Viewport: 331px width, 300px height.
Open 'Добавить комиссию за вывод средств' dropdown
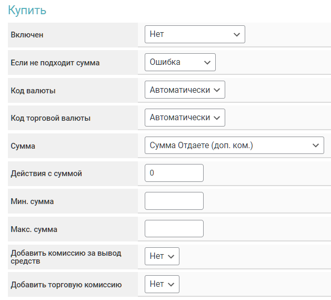(x=162, y=256)
